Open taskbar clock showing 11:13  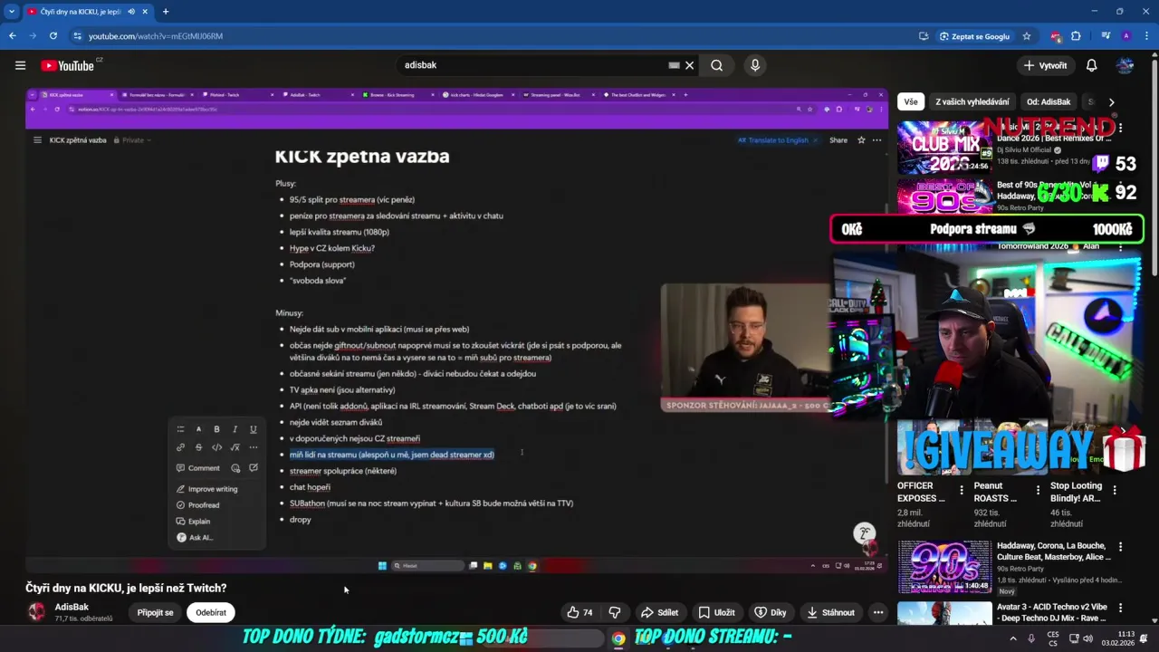1119,638
